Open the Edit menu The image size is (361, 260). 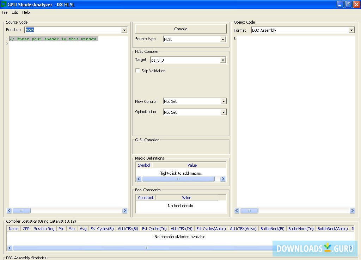tap(15, 12)
